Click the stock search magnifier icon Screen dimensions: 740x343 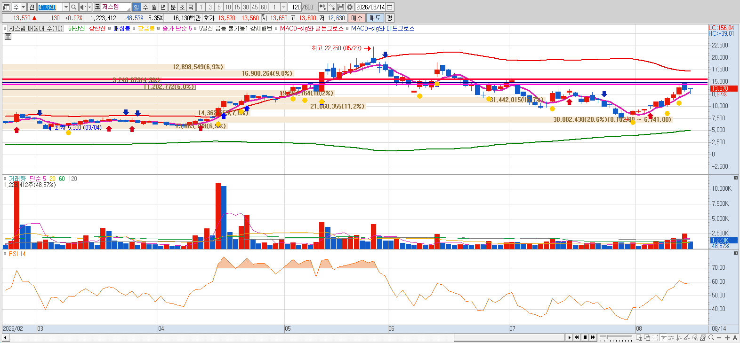[73, 7]
